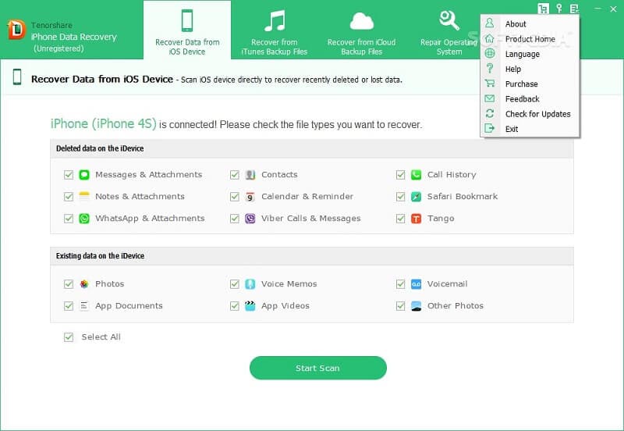Screen dimensions: 624x431
Task: Click the person icon beside About
Action: tap(490, 23)
